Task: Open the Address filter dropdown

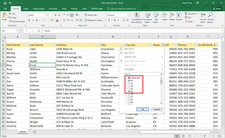Action: tap(99, 45)
